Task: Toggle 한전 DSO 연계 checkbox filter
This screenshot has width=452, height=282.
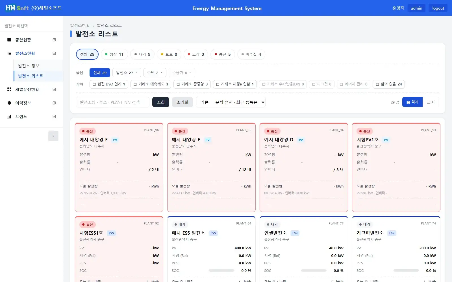Action: pyautogui.click(x=109, y=84)
